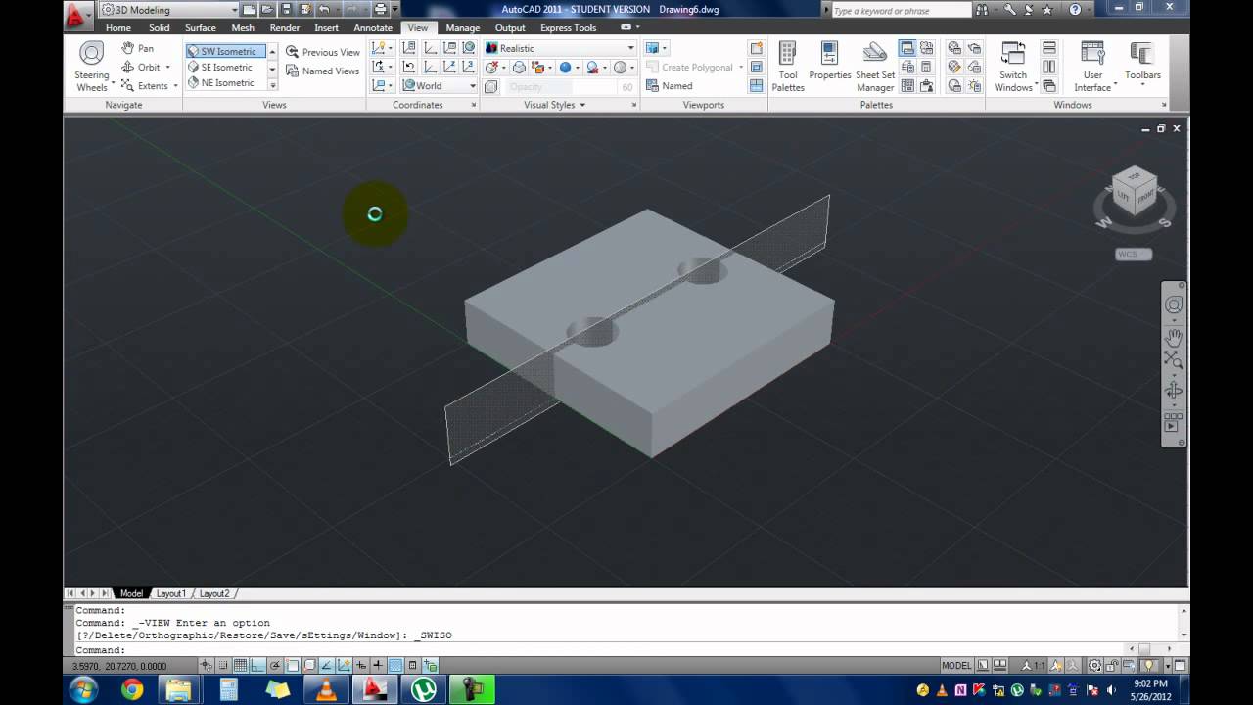Expand the Visual Styles panel arrow
Image resolution: width=1253 pixels, height=705 pixels.
point(581,105)
